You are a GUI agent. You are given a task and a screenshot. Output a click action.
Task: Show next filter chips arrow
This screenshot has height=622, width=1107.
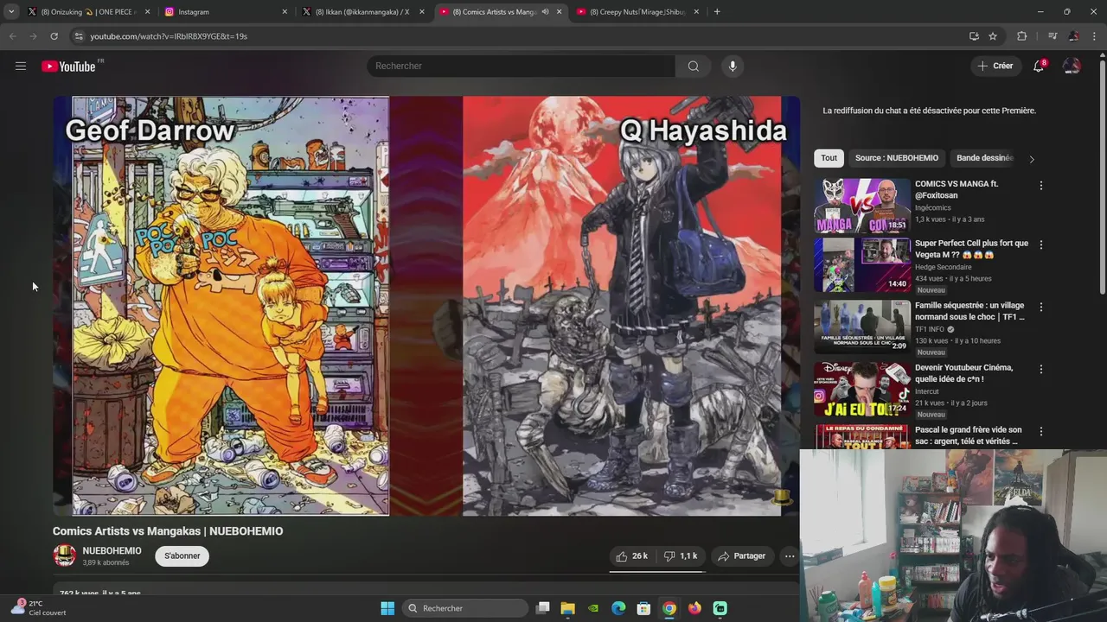point(1031,159)
